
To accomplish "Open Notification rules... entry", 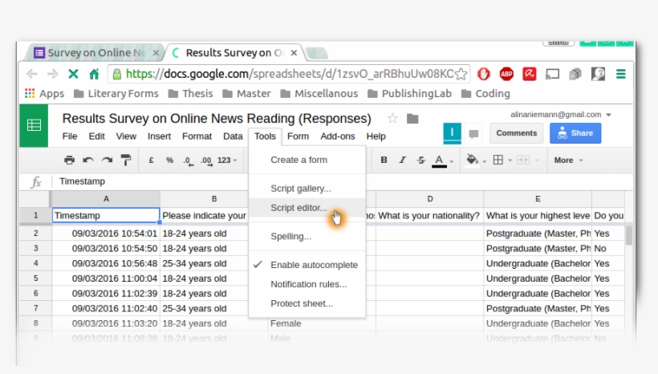I will click(x=307, y=284).
